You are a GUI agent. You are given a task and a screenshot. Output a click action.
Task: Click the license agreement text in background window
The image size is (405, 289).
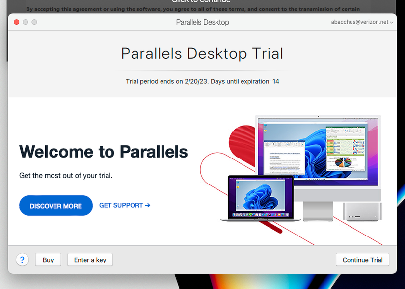pos(193,9)
